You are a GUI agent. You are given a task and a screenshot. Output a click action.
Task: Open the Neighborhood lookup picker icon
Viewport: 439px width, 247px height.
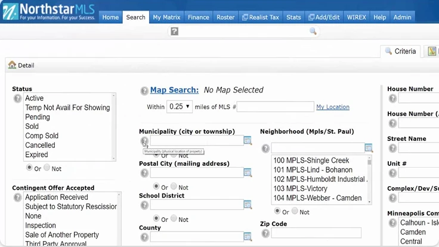click(369, 147)
